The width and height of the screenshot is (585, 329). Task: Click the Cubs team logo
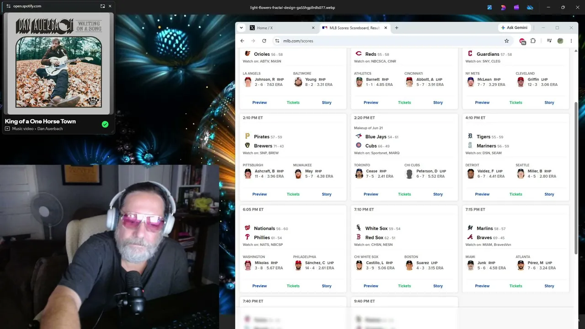(359, 146)
